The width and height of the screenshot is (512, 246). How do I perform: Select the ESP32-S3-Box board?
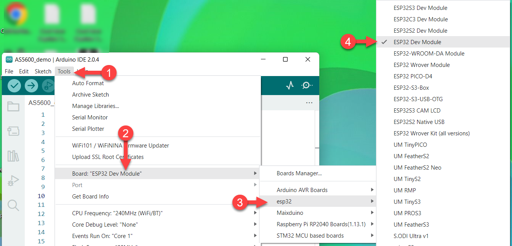coord(444,88)
